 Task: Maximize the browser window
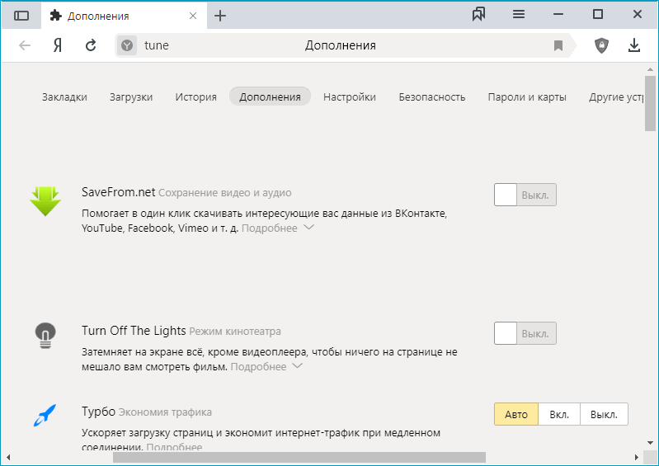(x=598, y=14)
